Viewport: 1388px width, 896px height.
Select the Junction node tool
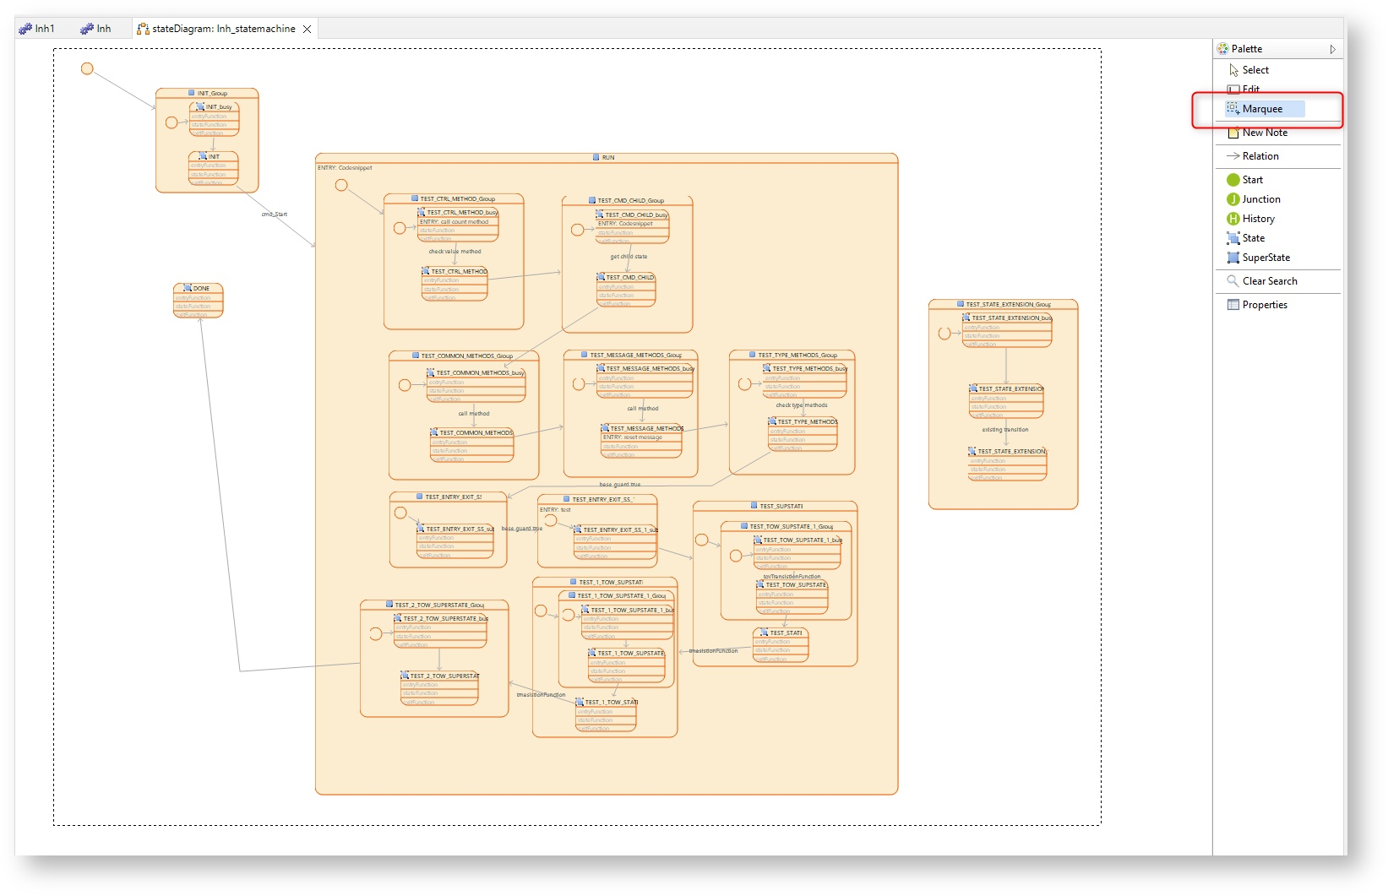tap(1260, 199)
